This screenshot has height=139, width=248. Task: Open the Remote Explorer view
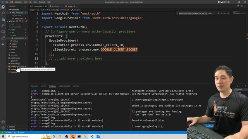(x=3, y=32)
